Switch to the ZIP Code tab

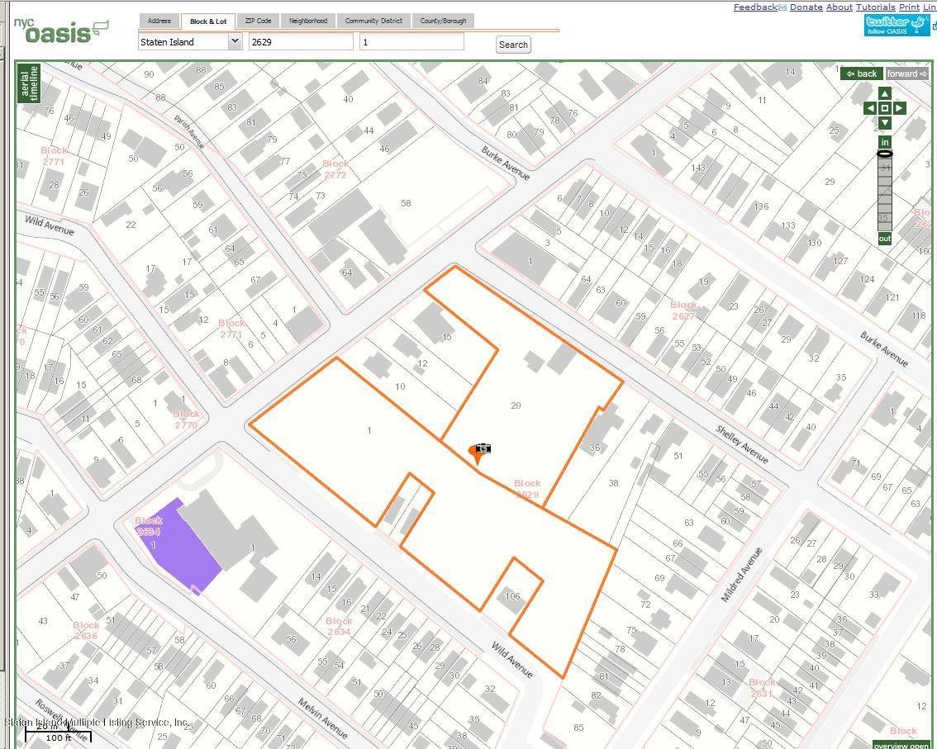pos(258,21)
